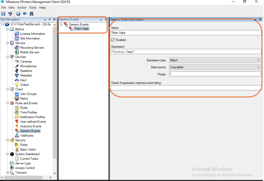This screenshot has height=181, width=264.
Task: Click the Microphones icon
Action: pyautogui.click(x=17, y=66)
